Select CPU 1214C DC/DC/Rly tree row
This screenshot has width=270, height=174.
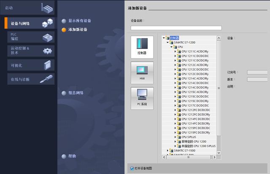195,87
